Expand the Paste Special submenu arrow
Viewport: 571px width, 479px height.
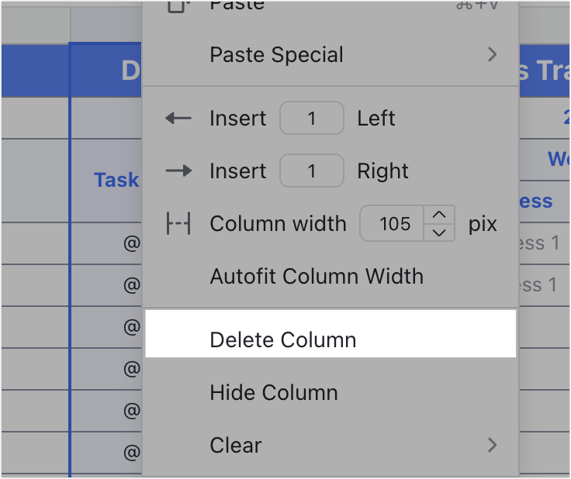[492, 54]
